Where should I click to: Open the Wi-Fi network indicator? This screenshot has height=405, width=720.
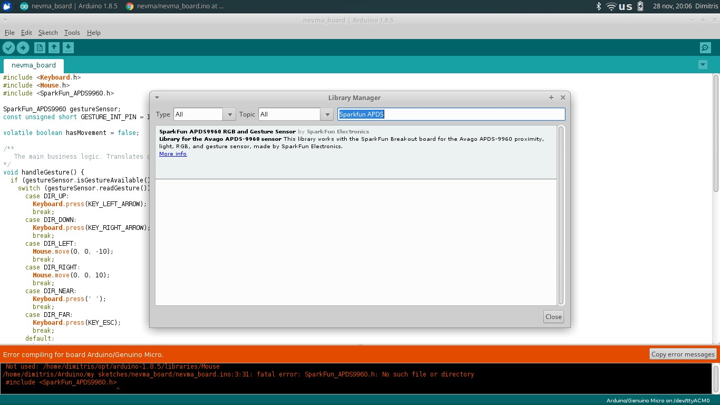[611, 6]
